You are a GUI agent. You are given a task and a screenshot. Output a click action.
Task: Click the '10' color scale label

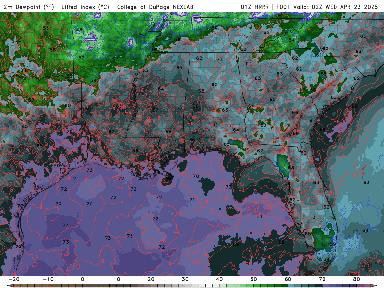[x=117, y=279]
